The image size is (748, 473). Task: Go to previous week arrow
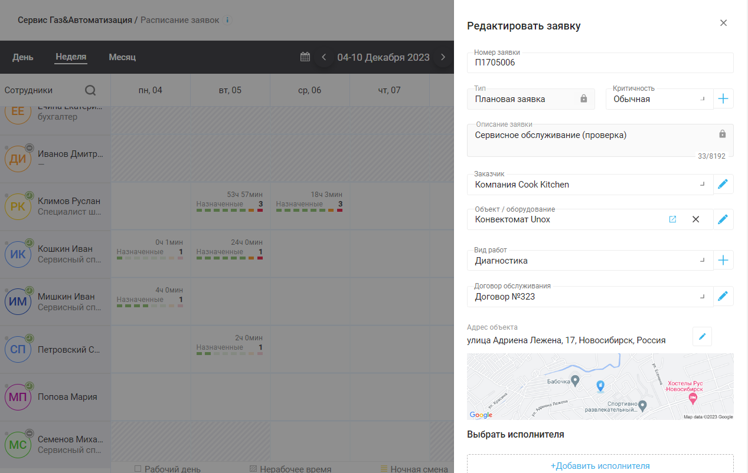[x=324, y=57]
